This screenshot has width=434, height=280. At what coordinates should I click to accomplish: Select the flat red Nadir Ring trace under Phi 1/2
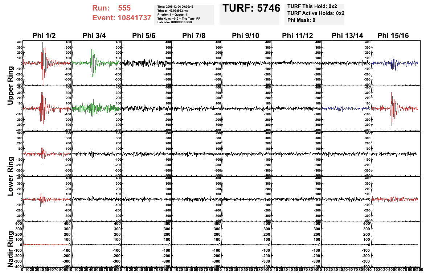46,244
